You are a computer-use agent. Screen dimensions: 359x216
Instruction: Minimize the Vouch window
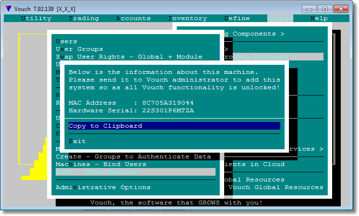pos(309,9)
